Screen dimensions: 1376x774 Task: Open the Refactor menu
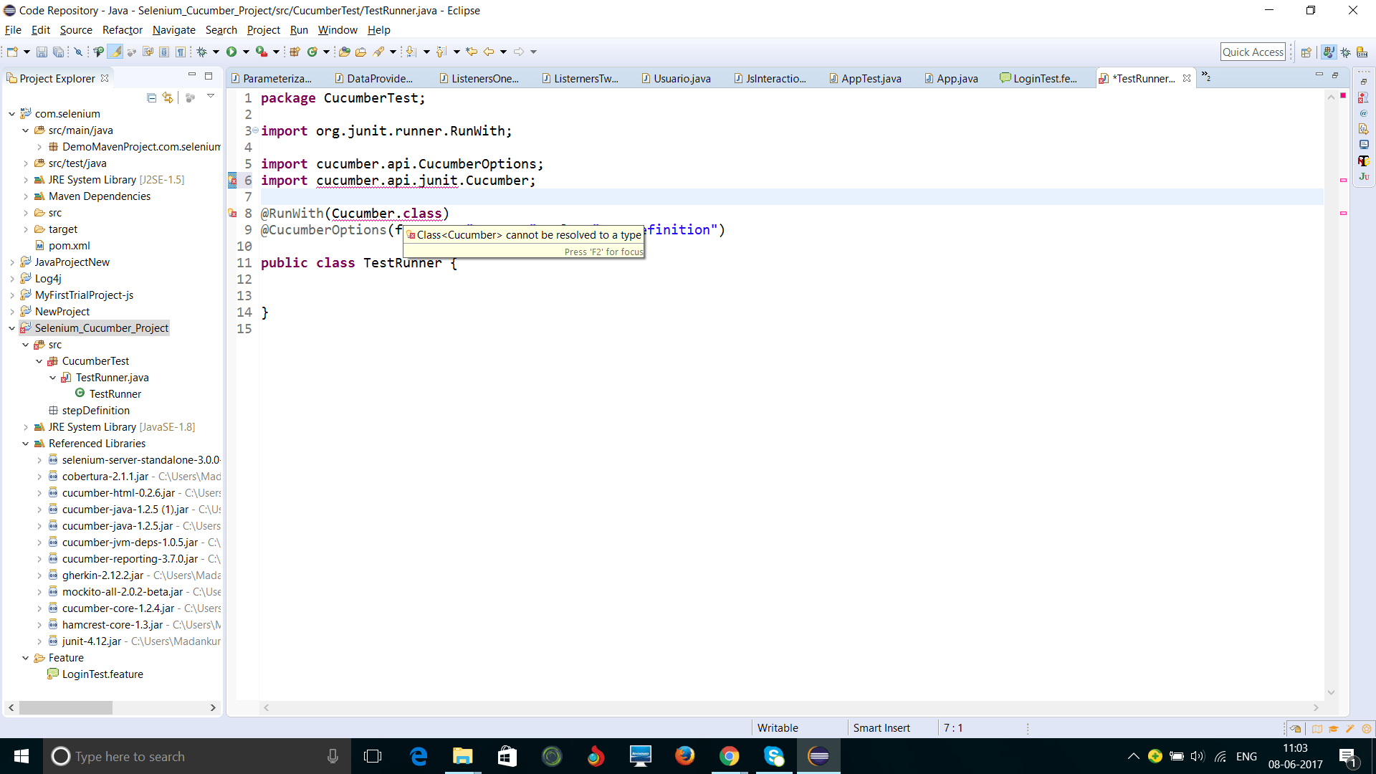pyautogui.click(x=122, y=30)
